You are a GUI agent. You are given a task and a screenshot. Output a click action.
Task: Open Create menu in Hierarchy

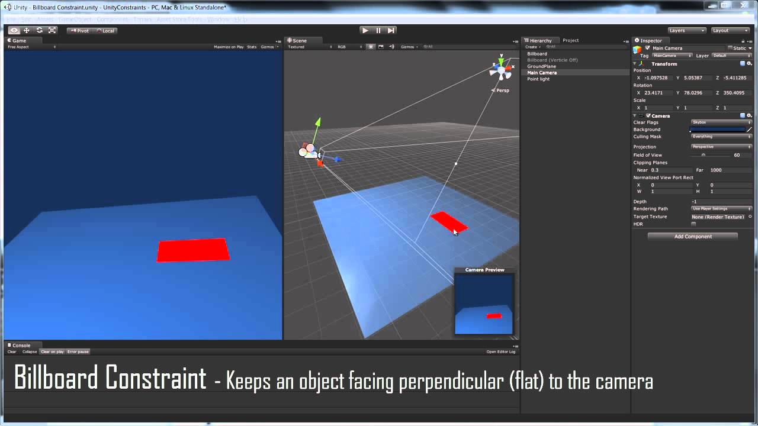point(532,47)
